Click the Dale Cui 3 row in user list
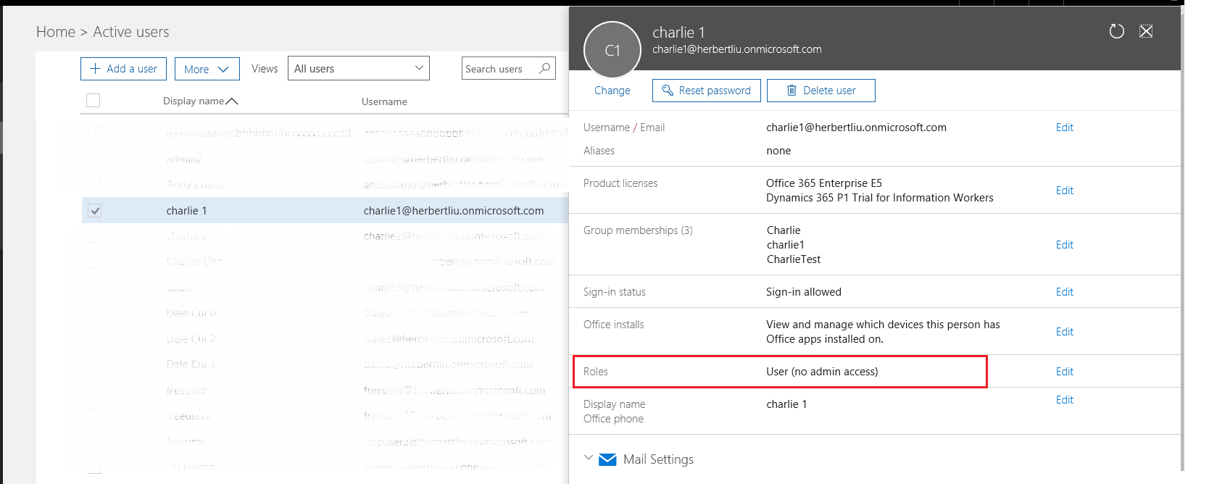The height and width of the screenshot is (484, 1209). 325,364
